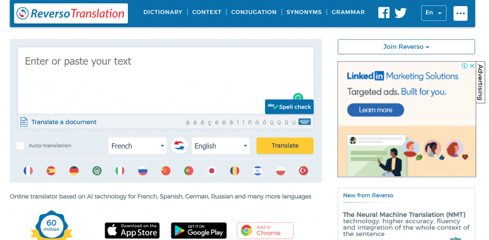
Task: Select the Italian flag icon
Action: (x=120, y=170)
